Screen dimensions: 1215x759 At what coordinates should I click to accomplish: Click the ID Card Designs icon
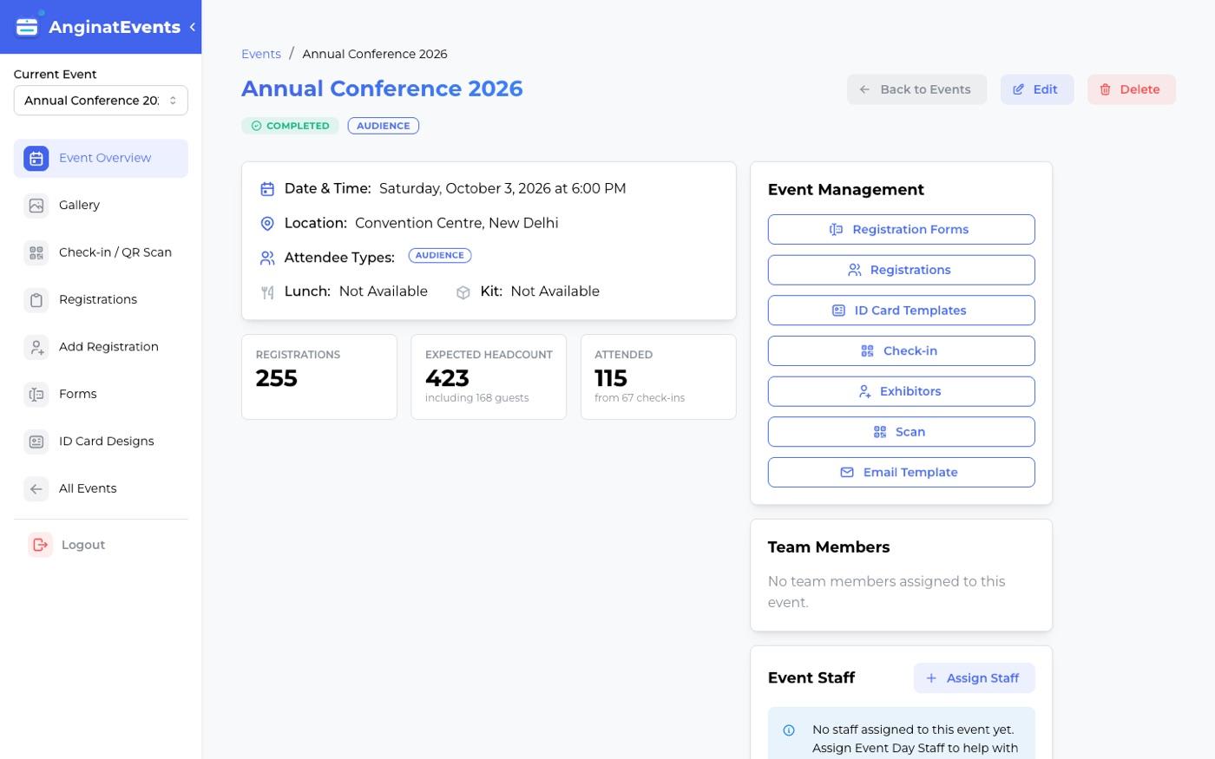coord(36,442)
